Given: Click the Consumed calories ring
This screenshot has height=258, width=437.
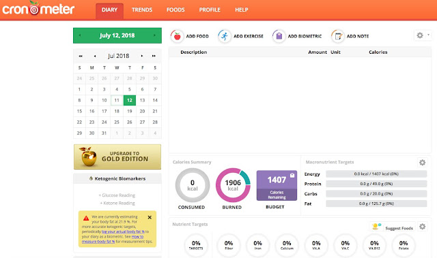Looking at the screenshot, I should click(193, 186).
